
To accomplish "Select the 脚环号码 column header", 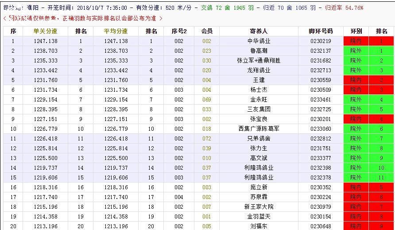I will point(321,31).
